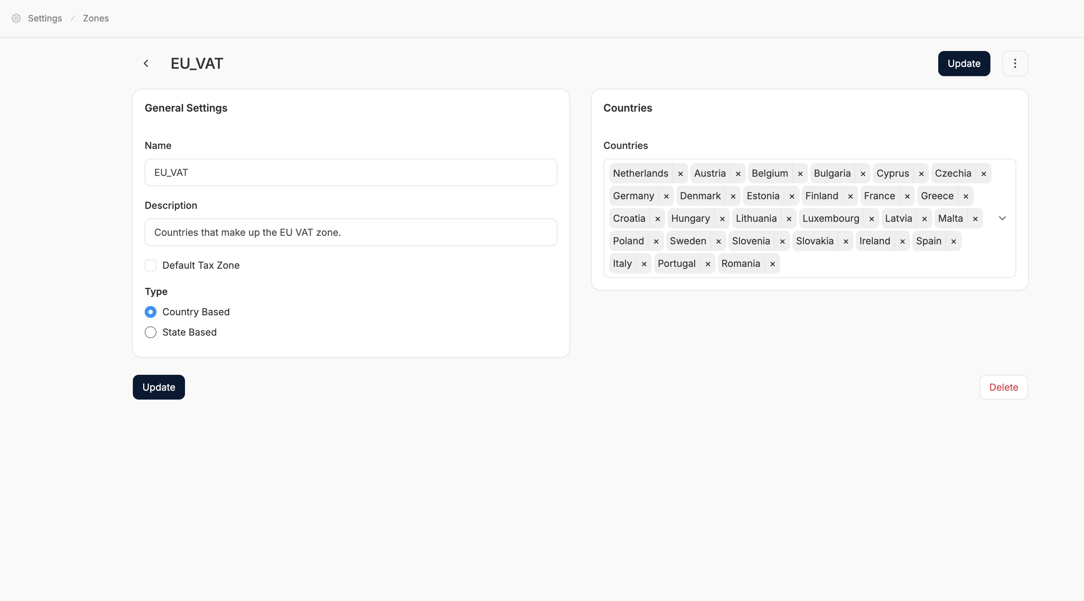Open the Settings breadcrumb link
Image resolution: width=1084 pixels, height=601 pixels.
(45, 18)
